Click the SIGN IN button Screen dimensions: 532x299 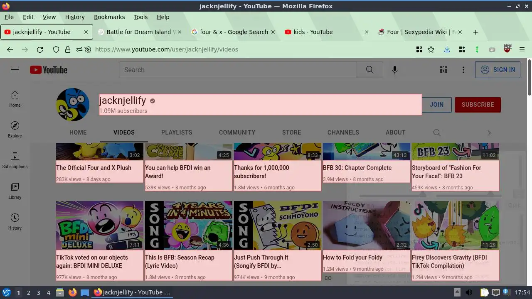tap(498, 70)
